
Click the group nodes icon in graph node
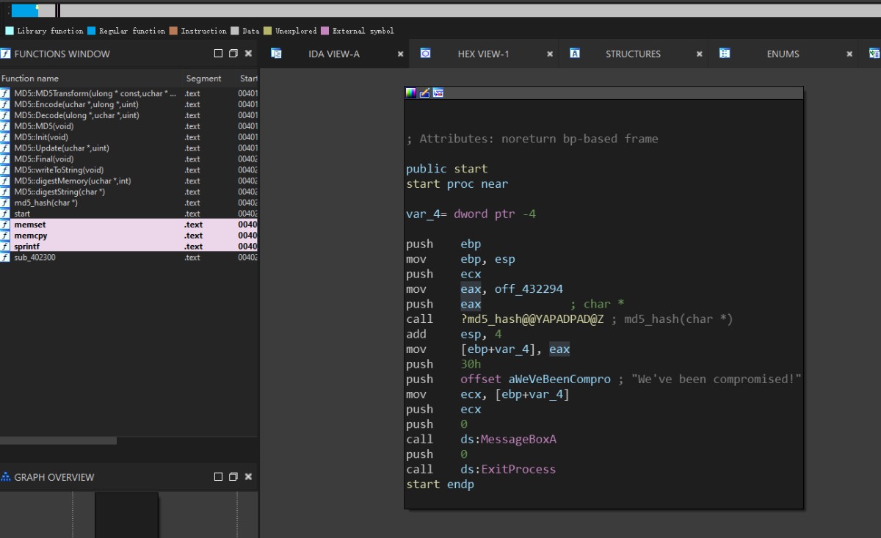(x=438, y=93)
